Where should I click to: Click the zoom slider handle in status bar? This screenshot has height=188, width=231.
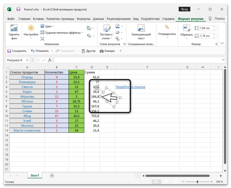click(x=197, y=182)
